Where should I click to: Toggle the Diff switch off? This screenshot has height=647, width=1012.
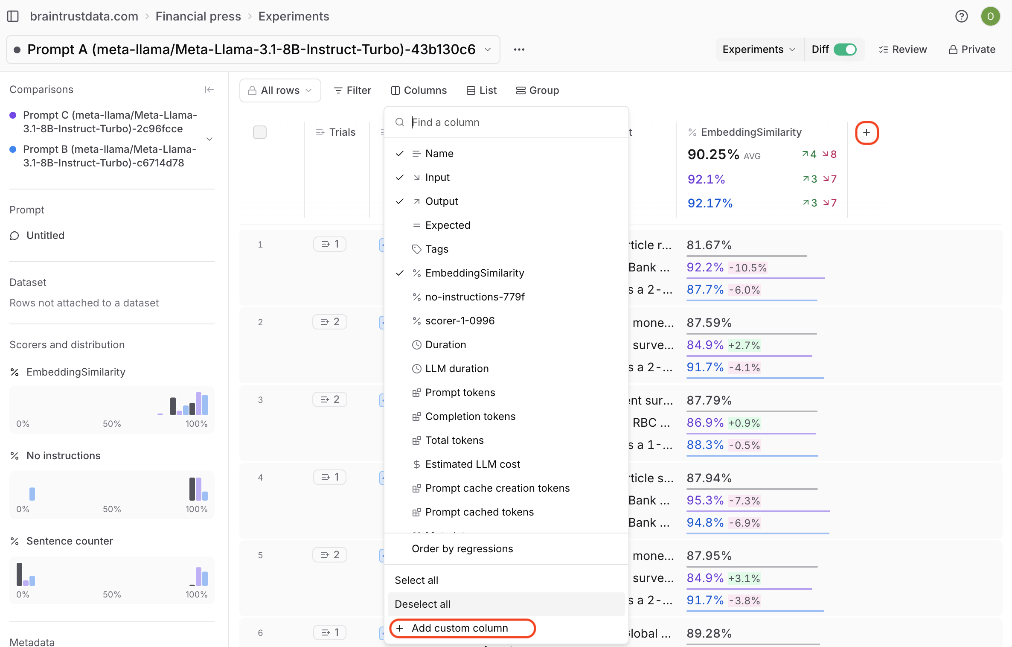pos(845,50)
